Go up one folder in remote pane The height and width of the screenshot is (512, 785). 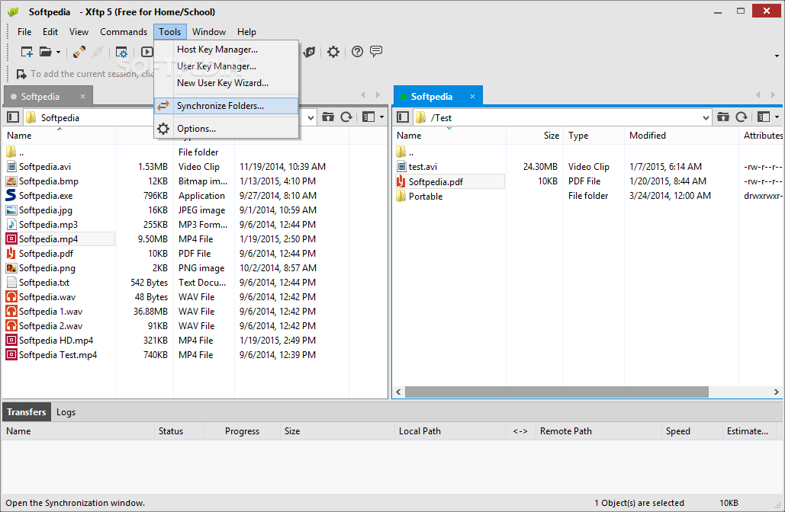(723, 117)
